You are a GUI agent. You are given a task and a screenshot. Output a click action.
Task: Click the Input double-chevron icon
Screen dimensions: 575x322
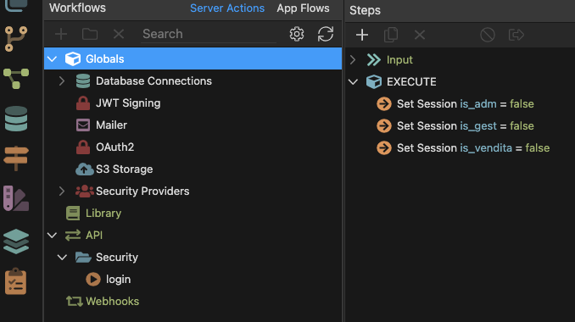click(x=374, y=59)
